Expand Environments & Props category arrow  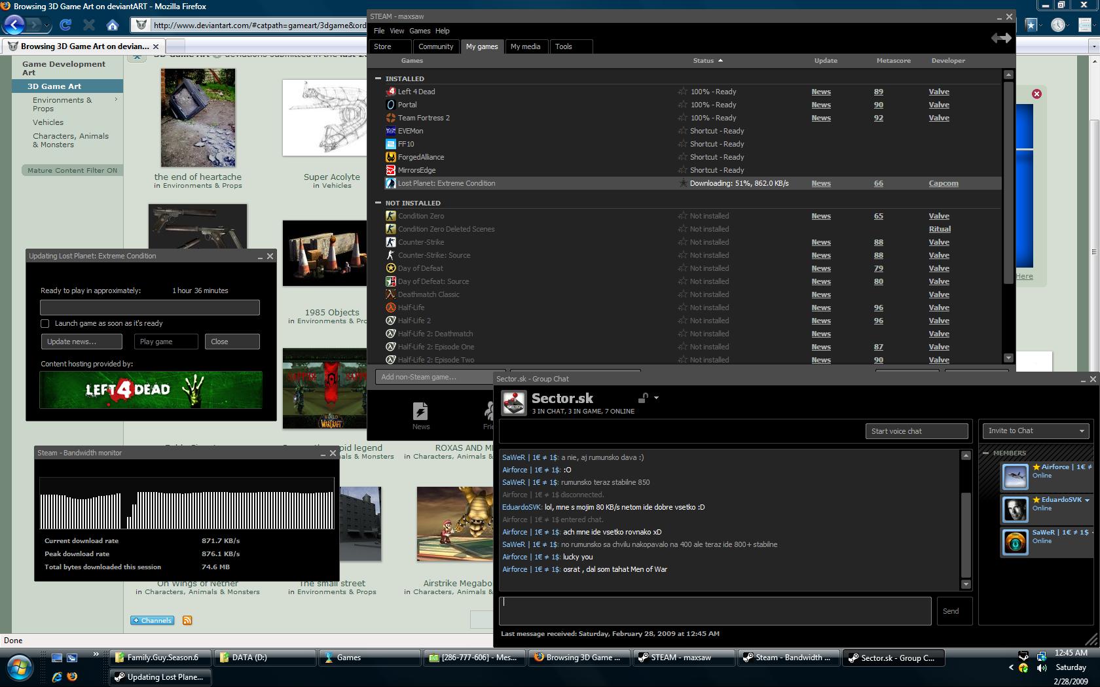coord(117,99)
